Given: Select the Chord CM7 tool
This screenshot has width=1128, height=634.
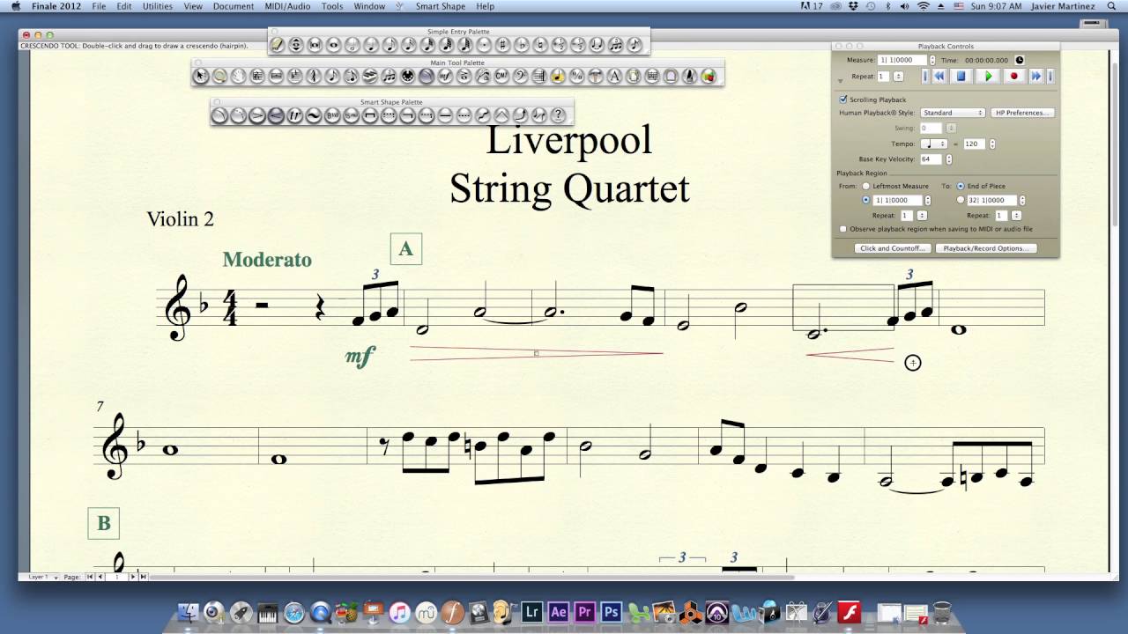Looking at the screenshot, I should tap(501, 77).
